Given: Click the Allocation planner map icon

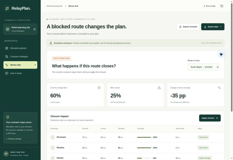Looking at the screenshot, I should 7,48.
